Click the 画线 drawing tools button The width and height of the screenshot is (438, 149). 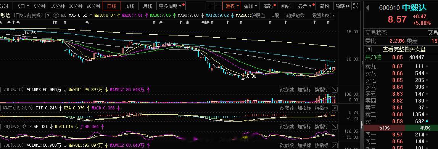click(286, 6)
